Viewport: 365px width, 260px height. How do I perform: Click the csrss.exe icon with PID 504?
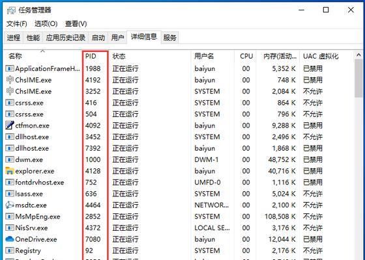(x=10, y=114)
